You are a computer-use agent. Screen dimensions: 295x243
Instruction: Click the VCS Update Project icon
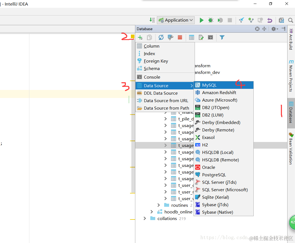pyautogui.click(x=241, y=20)
